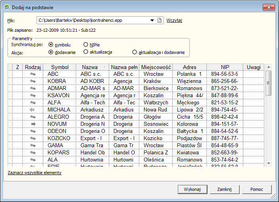This screenshot has height=202, width=279.
Task: Click the Rodzaj icon in GAMA row
Action: (33, 145)
